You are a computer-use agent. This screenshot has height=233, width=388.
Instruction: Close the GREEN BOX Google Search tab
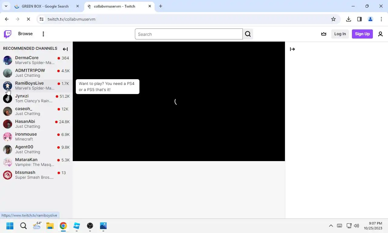[78, 6]
